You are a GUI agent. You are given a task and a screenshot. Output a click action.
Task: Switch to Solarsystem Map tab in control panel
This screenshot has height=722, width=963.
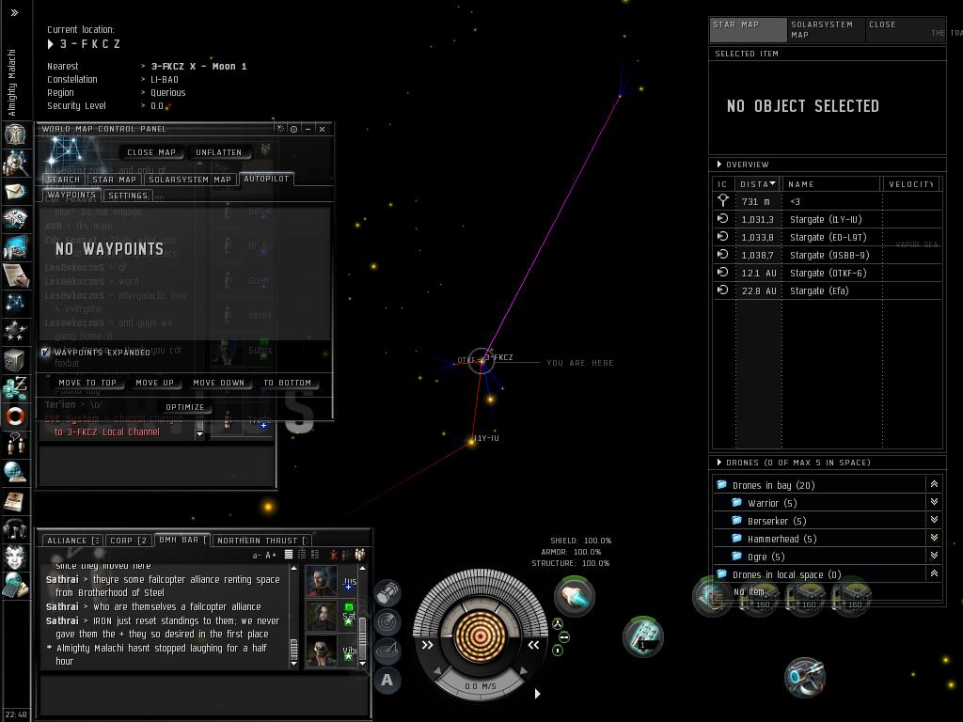point(190,180)
